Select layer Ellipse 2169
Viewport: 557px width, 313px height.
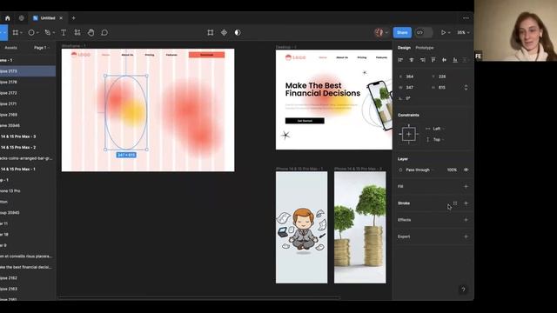(x=28, y=115)
